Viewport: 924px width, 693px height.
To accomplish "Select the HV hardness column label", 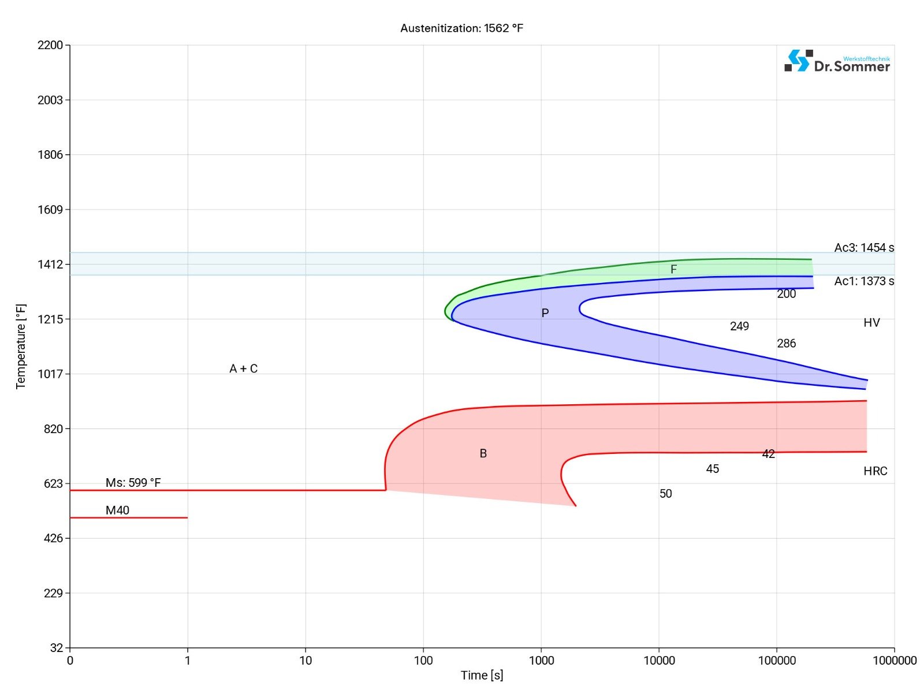I will [x=872, y=323].
